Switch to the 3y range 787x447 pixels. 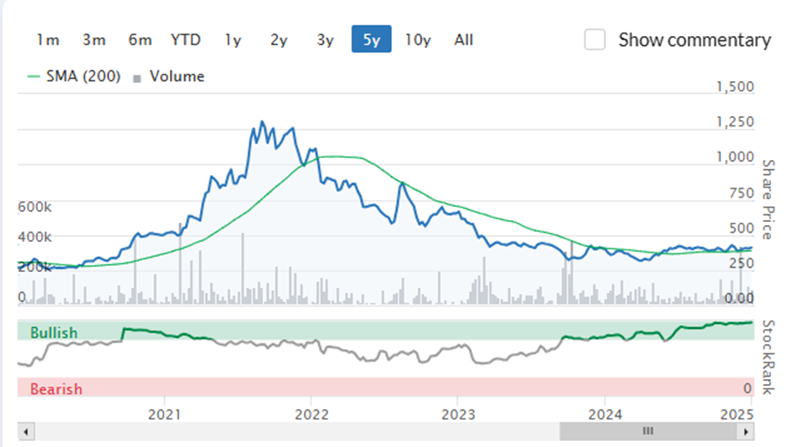325,39
